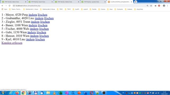The width and height of the screenshot is (170, 95).
Task: Open the Corona bookmark folder
Action: coord(102,9)
